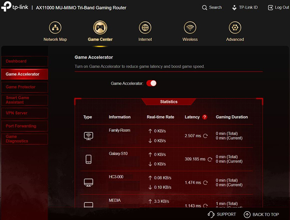Click the Latency column header text
Screen dimensions: 290x220
192,117
